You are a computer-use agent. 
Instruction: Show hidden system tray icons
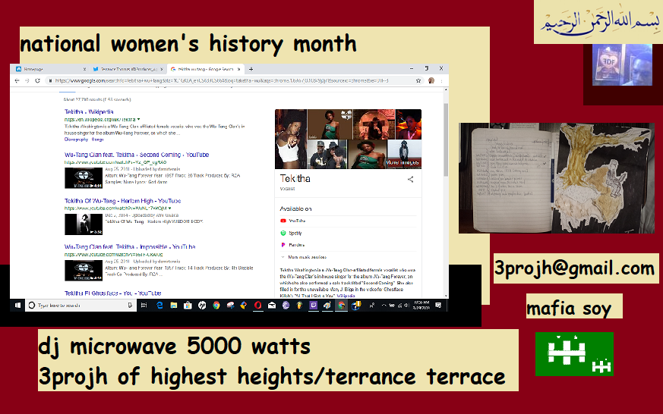[384, 305]
